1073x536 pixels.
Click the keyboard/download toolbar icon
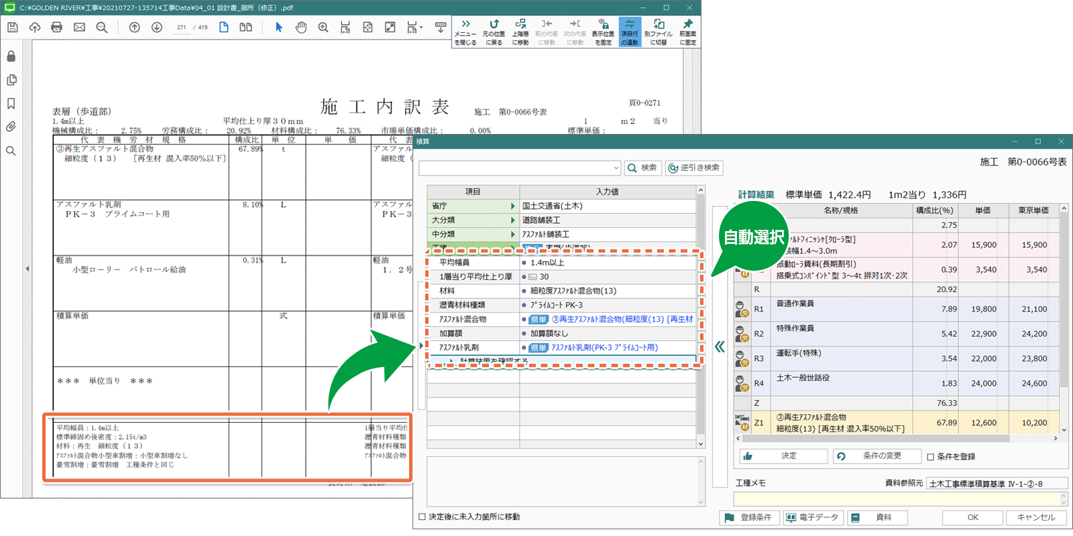441,27
